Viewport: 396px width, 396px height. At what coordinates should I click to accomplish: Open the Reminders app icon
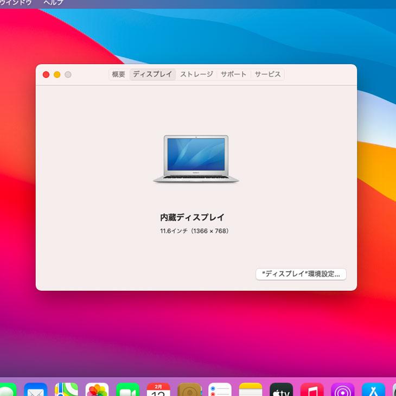pyautogui.click(x=220, y=389)
